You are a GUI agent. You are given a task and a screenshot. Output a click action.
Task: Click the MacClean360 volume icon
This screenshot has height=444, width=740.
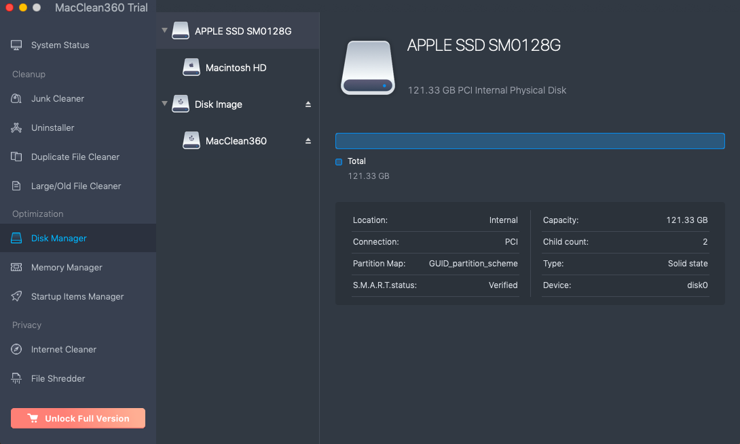pos(191,140)
